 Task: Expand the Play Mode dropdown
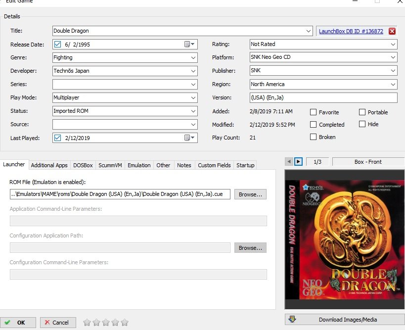[x=193, y=97]
